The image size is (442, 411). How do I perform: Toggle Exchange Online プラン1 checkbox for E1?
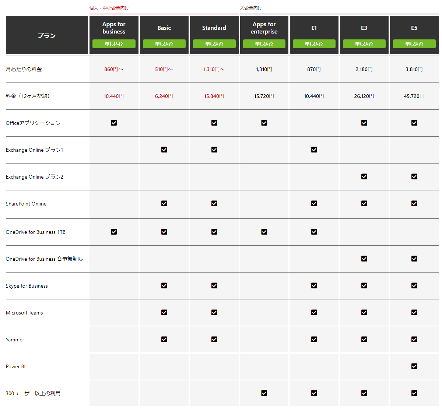tap(314, 150)
